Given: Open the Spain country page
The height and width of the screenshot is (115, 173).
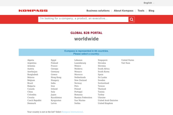Looking at the screenshot, I should (101, 74).
